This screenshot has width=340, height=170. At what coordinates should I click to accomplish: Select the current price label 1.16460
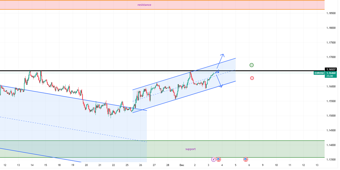(330, 73)
